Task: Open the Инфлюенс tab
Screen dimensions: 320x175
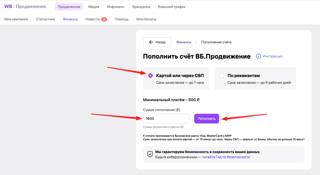Action: click(116, 7)
